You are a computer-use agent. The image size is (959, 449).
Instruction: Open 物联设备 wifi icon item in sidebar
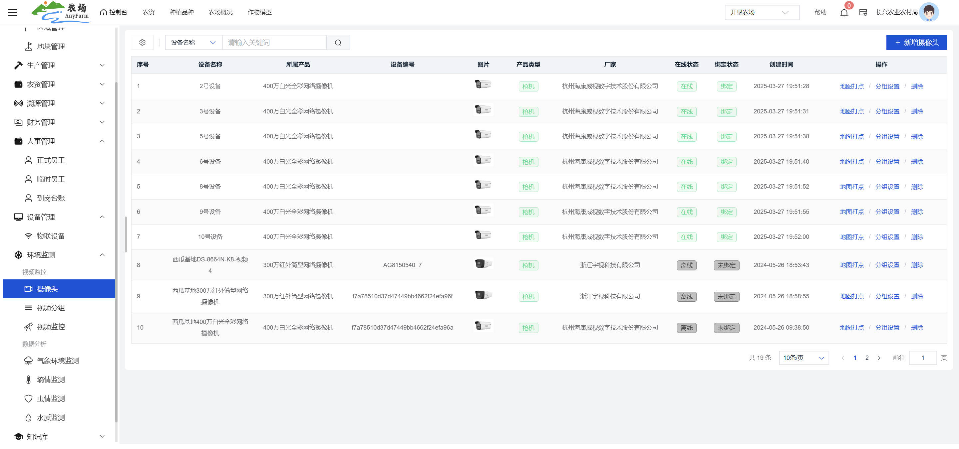coord(51,236)
